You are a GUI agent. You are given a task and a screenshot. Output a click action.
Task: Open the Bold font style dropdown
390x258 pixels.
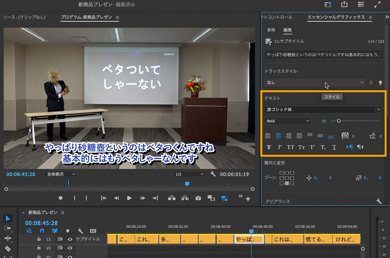288,121
